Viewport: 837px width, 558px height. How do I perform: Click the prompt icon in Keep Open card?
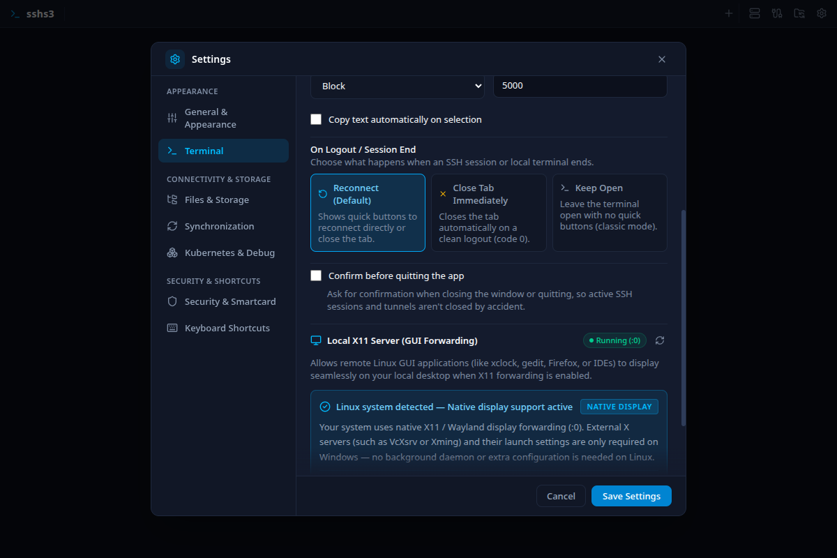(x=565, y=188)
